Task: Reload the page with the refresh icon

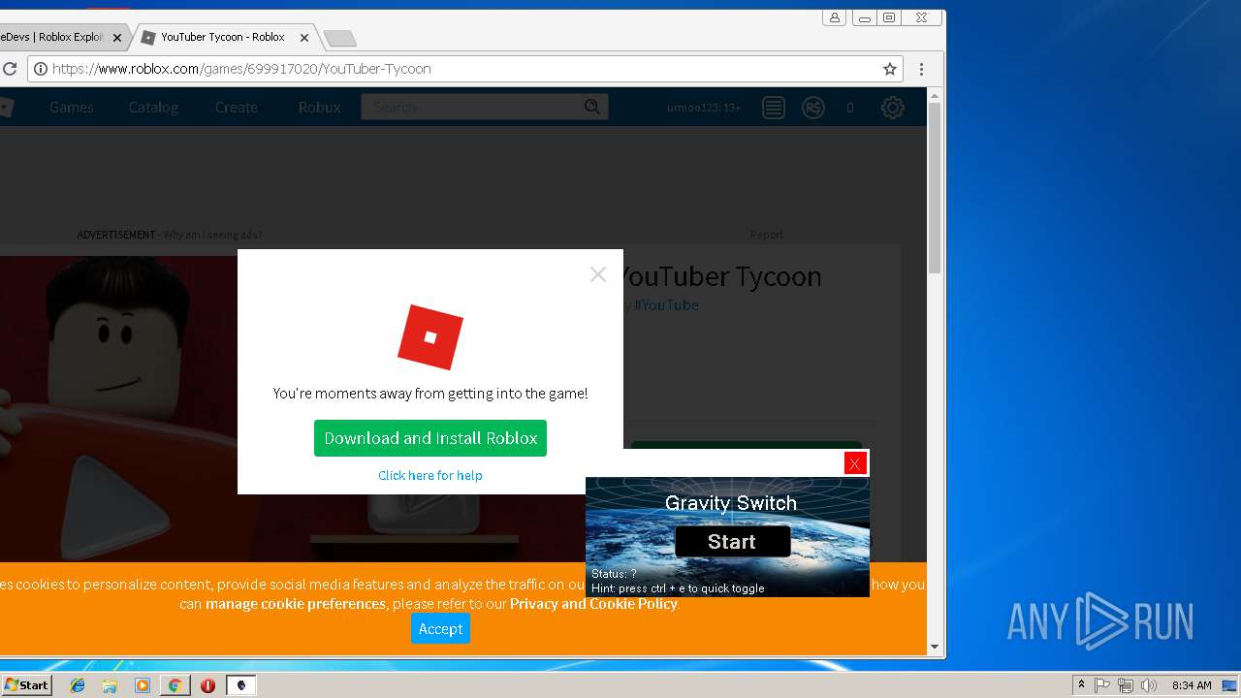Action: click(10, 69)
